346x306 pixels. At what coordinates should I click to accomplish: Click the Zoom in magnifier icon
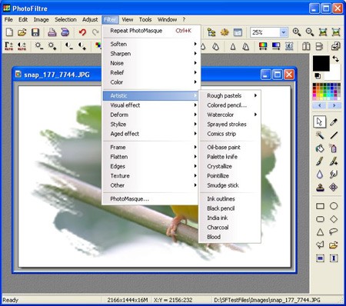[x=297, y=32]
